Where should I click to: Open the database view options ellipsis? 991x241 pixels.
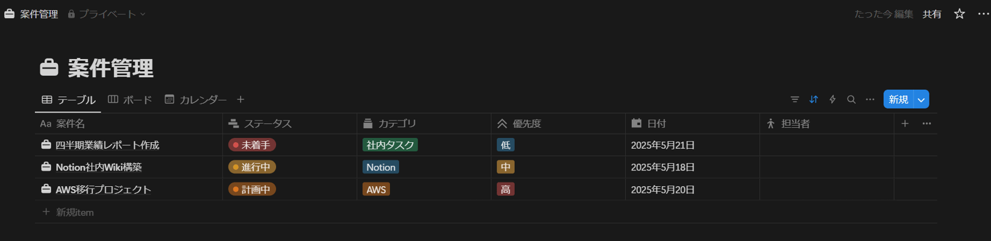tap(870, 99)
